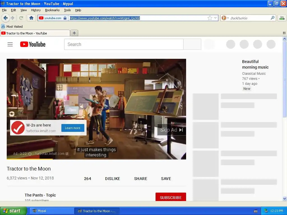
Task: Click the browser Back arrow button
Action: pyautogui.click(x=5, y=18)
